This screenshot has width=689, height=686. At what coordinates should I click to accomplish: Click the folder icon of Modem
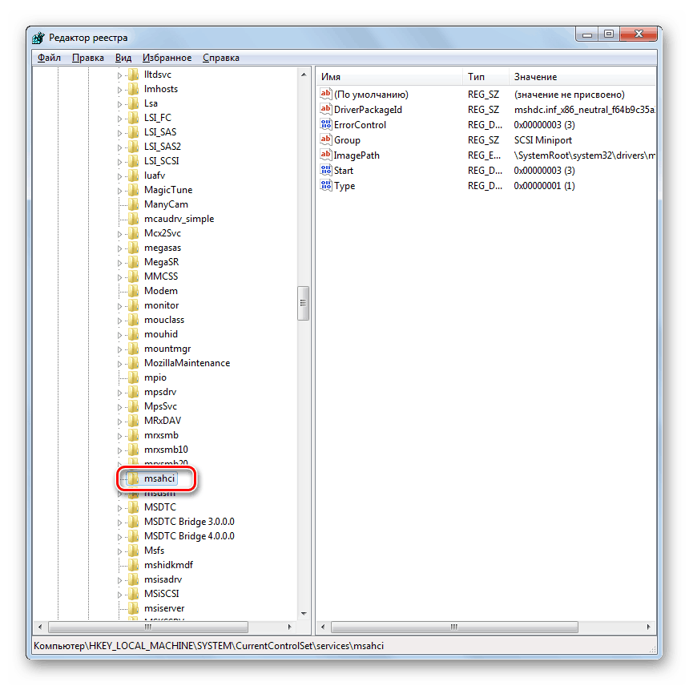[133, 291]
